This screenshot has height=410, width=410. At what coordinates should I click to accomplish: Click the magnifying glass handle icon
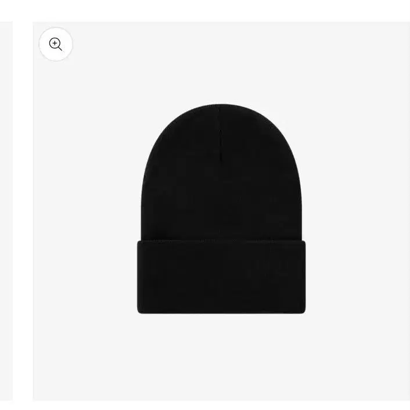[60, 48]
